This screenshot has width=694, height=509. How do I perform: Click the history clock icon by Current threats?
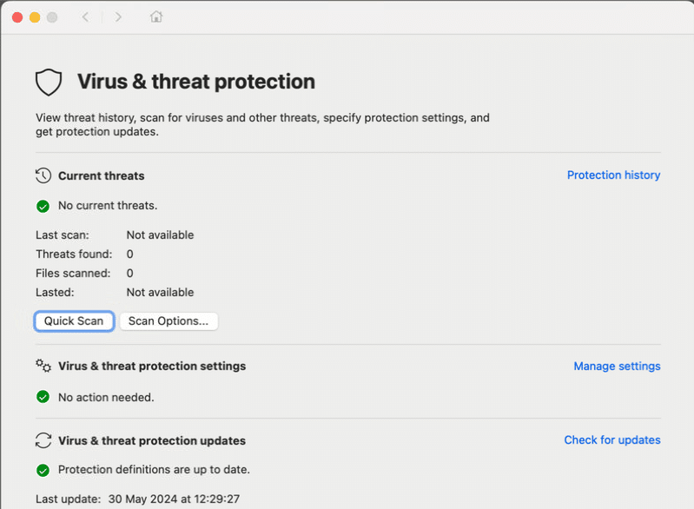[43, 175]
